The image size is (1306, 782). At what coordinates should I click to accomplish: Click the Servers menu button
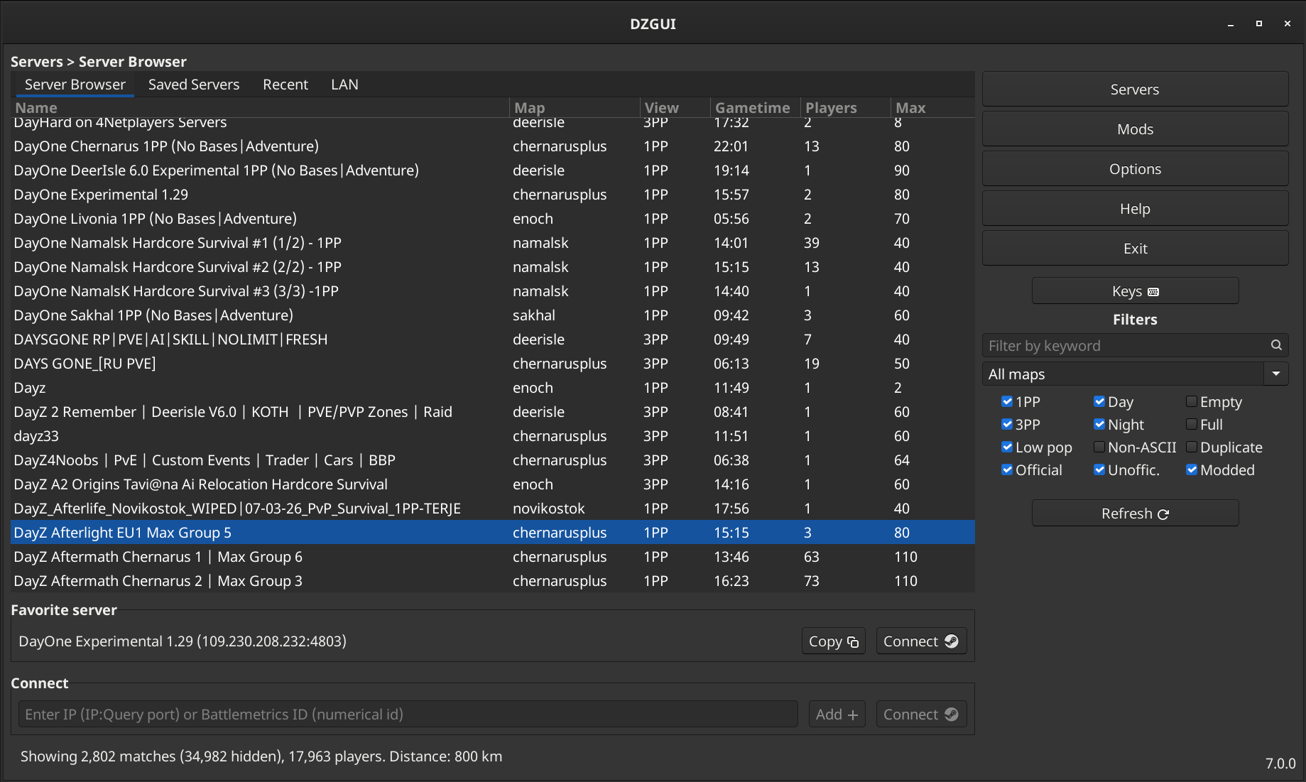tap(1135, 89)
